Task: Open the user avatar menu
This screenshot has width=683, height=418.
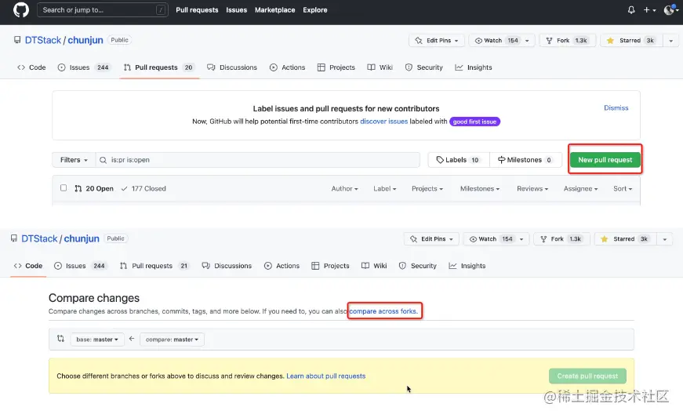Action: pyautogui.click(x=670, y=9)
